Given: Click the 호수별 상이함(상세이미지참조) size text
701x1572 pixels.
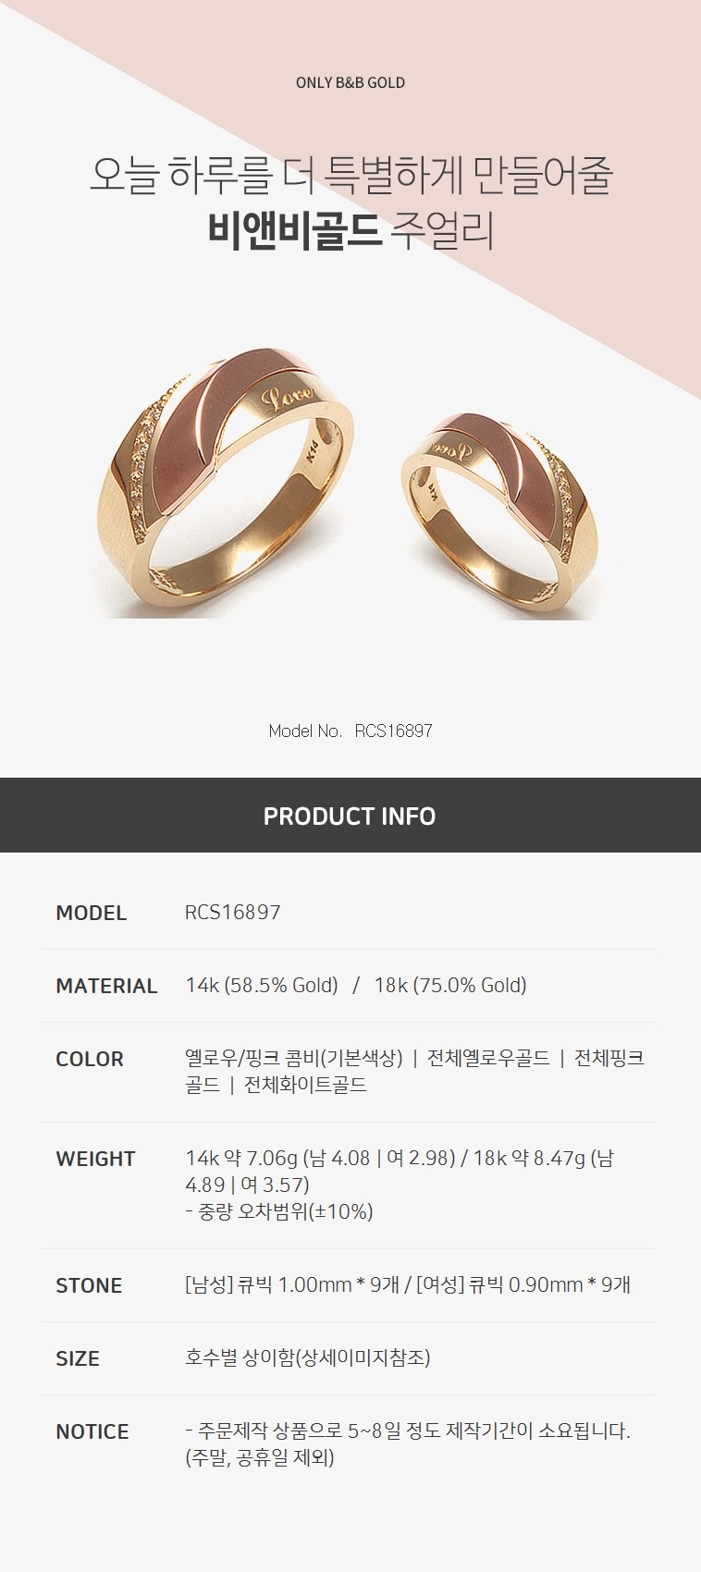Looking at the screenshot, I should click(x=308, y=1357).
